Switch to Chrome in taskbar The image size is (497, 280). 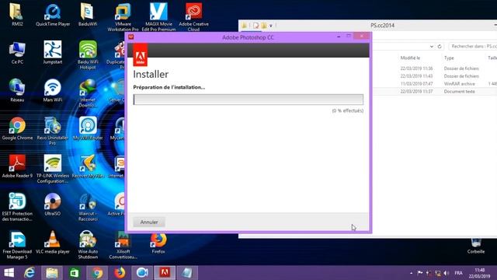[97, 273]
